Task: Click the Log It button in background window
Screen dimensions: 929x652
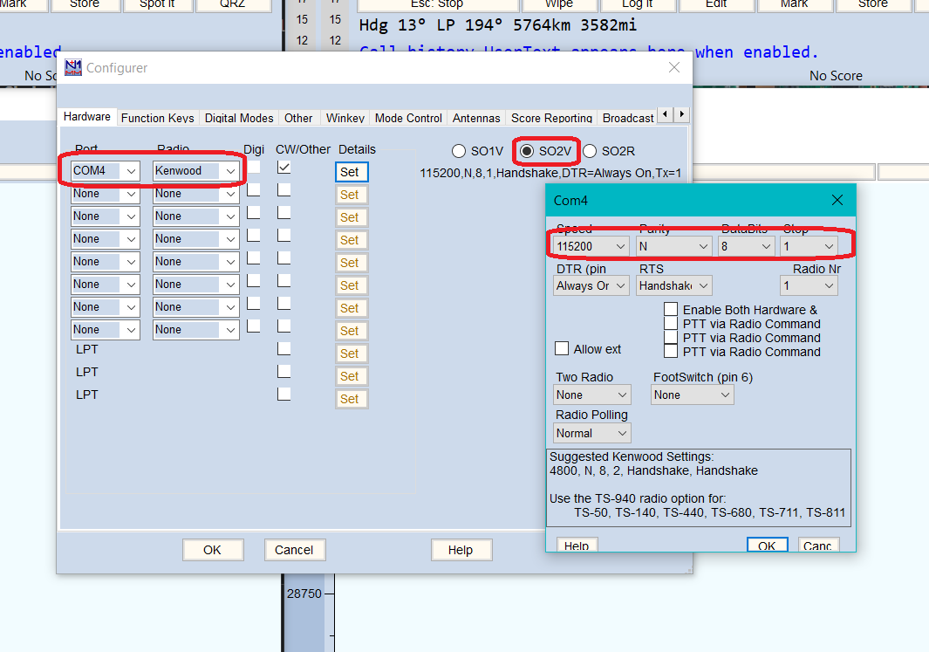Action: click(x=638, y=4)
